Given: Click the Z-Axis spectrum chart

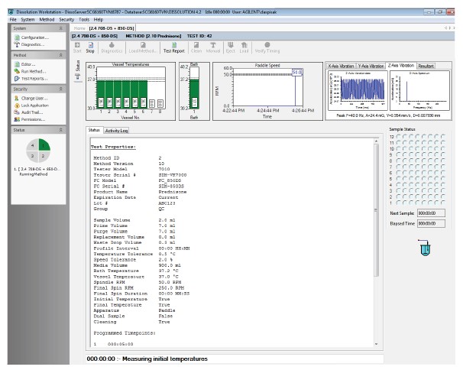Looking at the screenshot, I should pos(420,90).
